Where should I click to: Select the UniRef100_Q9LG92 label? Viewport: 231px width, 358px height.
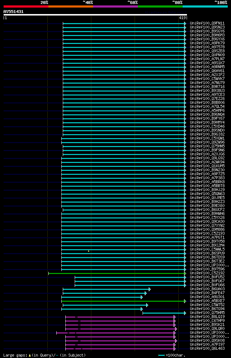pyautogui.click(x=207, y=158)
